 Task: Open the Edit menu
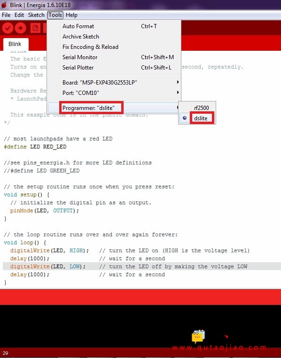[x=19, y=15]
